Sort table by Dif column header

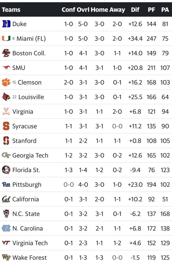pos(135,10)
